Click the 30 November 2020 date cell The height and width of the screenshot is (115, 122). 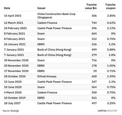pos(16,60)
